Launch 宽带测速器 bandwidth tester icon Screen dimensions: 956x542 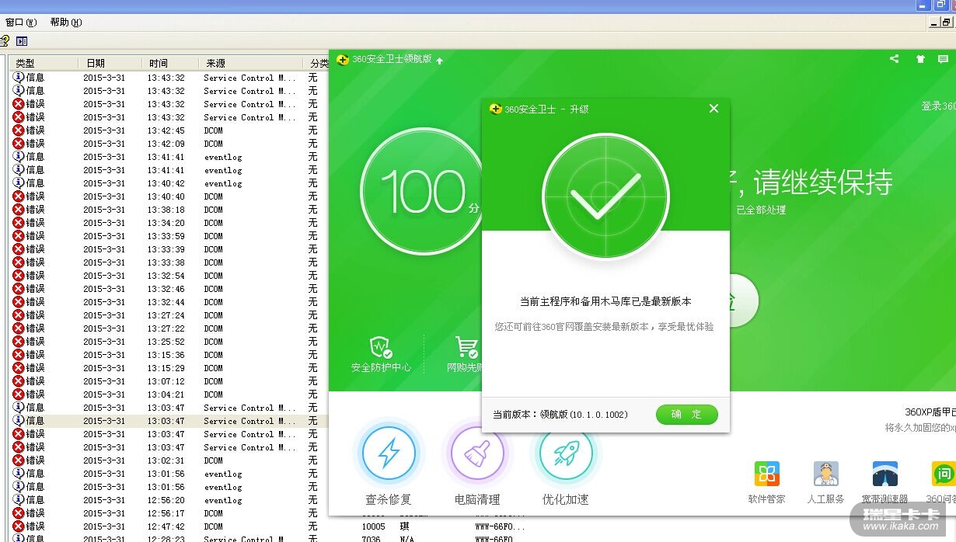[885, 474]
